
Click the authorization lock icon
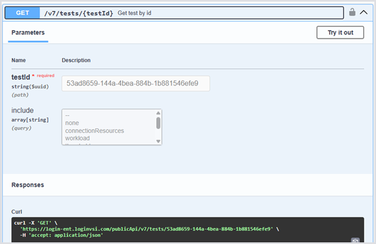[x=352, y=12]
